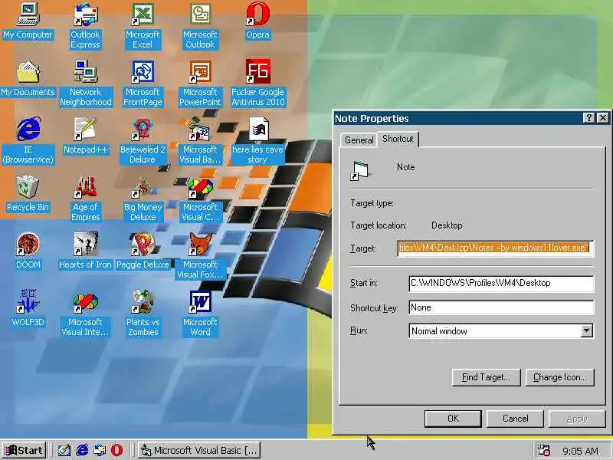Open the Run window-mode dropdown
The width and height of the screenshot is (613, 460).
point(586,331)
